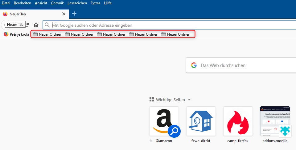Image resolution: width=296 pixels, height=150 pixels.
Task: Open a new tab with the plus button
Action: [x=74, y=14]
